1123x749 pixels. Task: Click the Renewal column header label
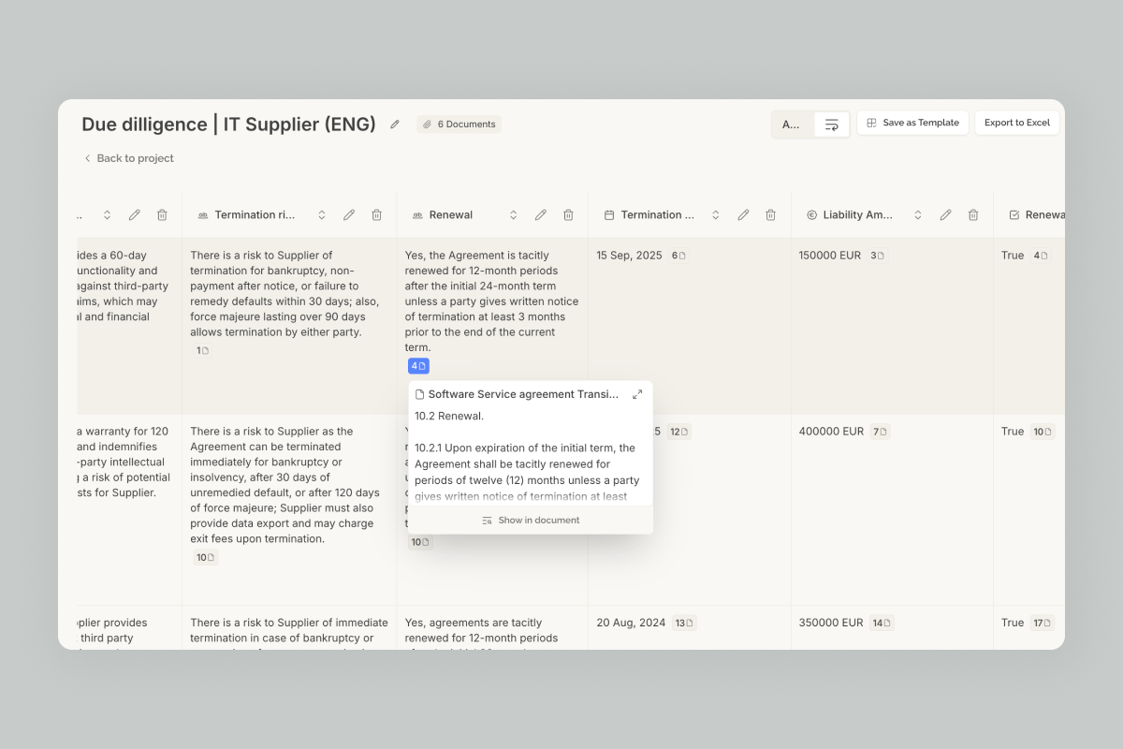click(x=451, y=215)
